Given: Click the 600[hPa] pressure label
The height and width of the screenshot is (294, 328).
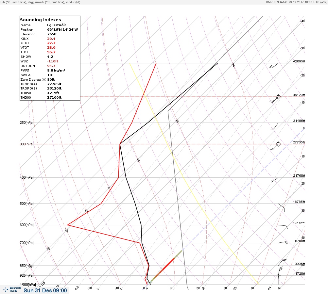Looking at the screenshot, I should tap(26, 225).
